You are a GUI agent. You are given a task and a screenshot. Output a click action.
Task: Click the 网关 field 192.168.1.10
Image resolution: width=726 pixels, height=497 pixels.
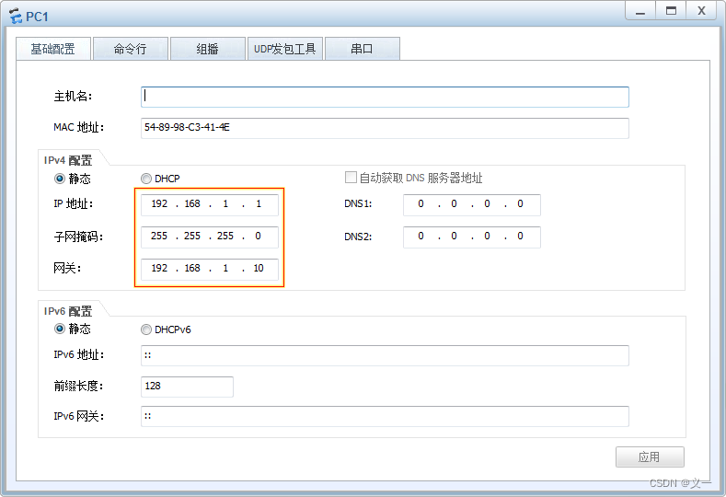(210, 269)
